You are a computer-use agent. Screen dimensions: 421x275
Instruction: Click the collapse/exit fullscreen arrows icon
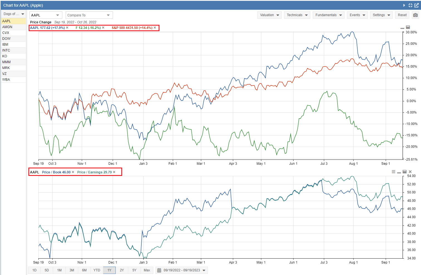410,5
